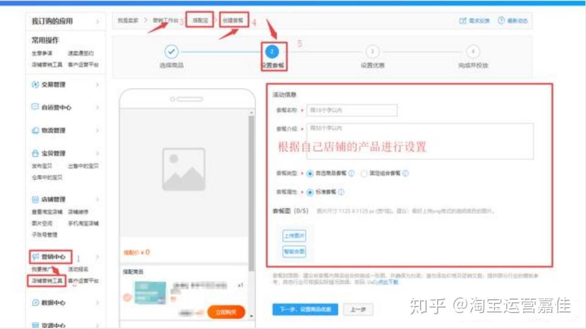Click the blue 下一步，设置商品优惠 button
Screen dimensions: 586x329
pos(305,310)
